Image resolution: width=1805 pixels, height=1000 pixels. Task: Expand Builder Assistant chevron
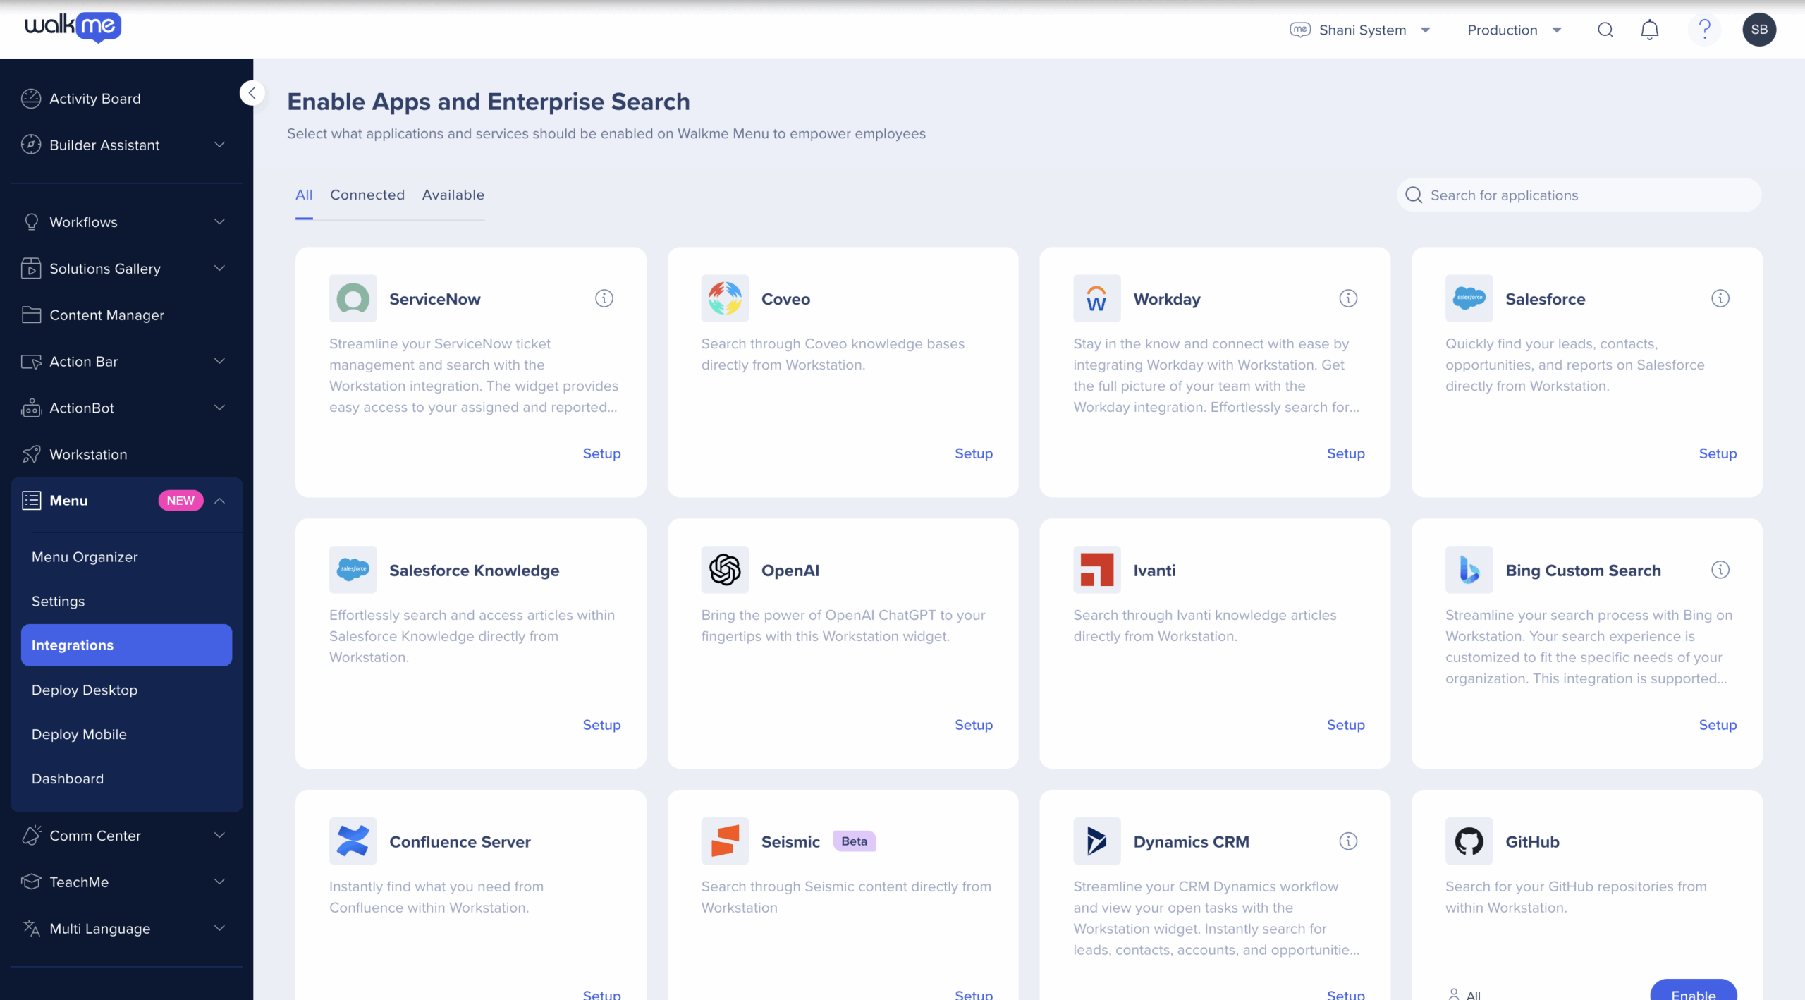pos(219,145)
